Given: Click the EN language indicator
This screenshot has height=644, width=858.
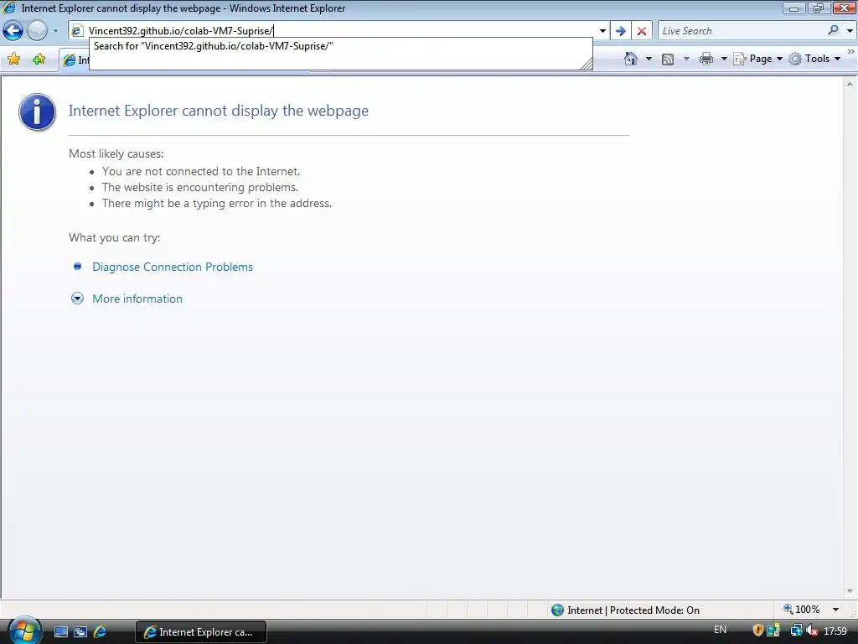Looking at the screenshot, I should (720, 630).
